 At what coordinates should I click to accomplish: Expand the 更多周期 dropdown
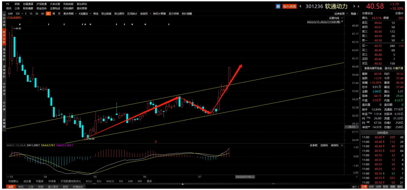point(76,14)
